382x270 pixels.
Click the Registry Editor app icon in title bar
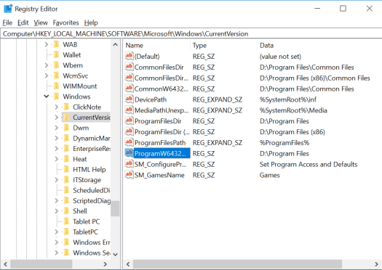(8, 9)
